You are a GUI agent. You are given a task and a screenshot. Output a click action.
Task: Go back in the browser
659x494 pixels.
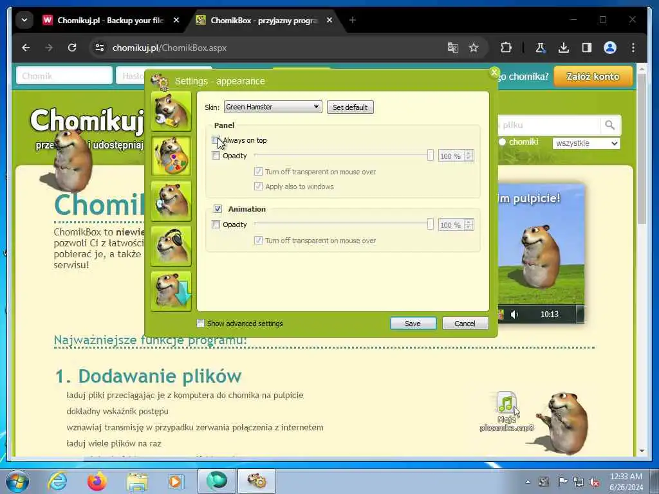point(26,48)
